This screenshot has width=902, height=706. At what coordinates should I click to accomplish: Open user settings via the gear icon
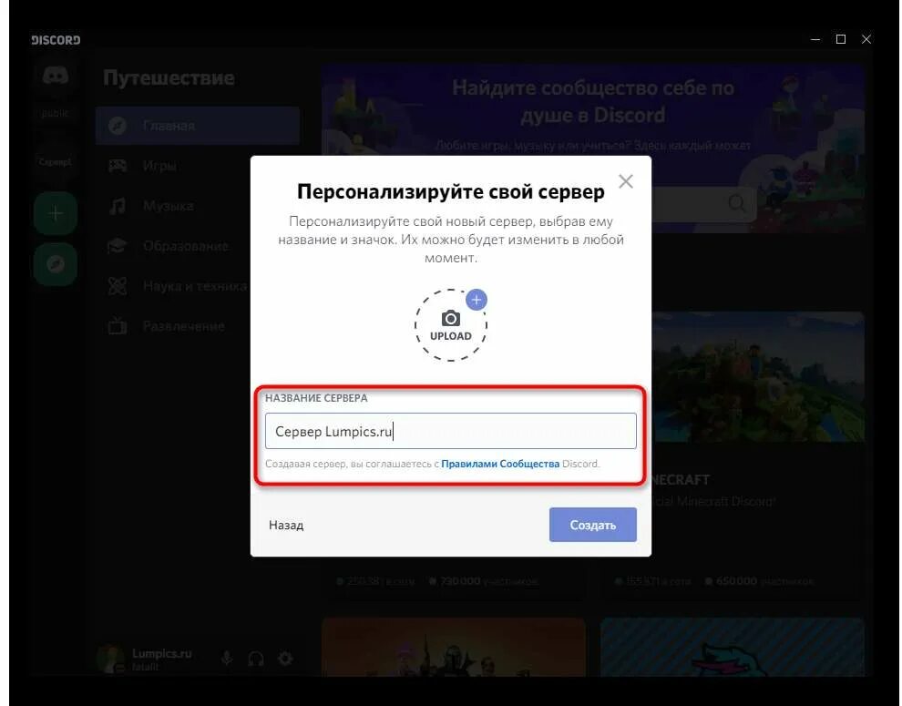click(x=285, y=659)
